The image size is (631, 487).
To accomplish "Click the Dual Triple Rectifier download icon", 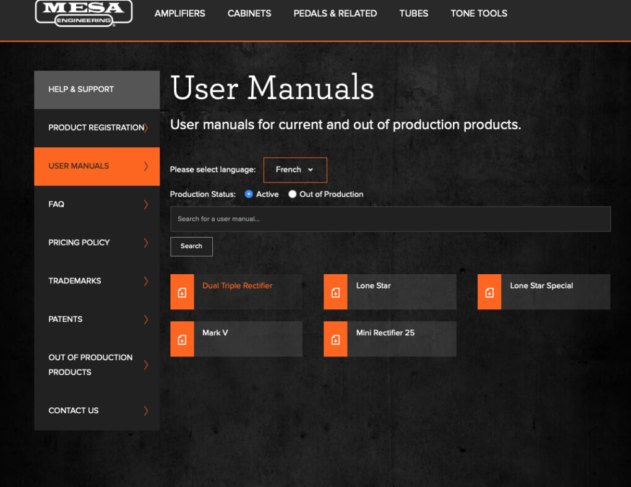I will 182,292.
